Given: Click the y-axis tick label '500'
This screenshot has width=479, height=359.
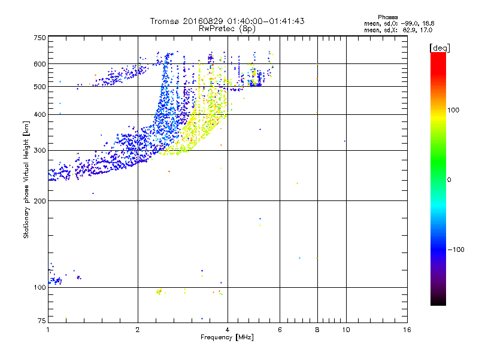Looking at the screenshot, I should 40,87.
